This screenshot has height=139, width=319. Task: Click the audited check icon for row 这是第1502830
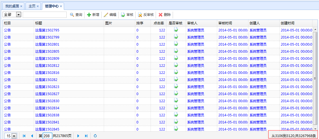point(176,101)
